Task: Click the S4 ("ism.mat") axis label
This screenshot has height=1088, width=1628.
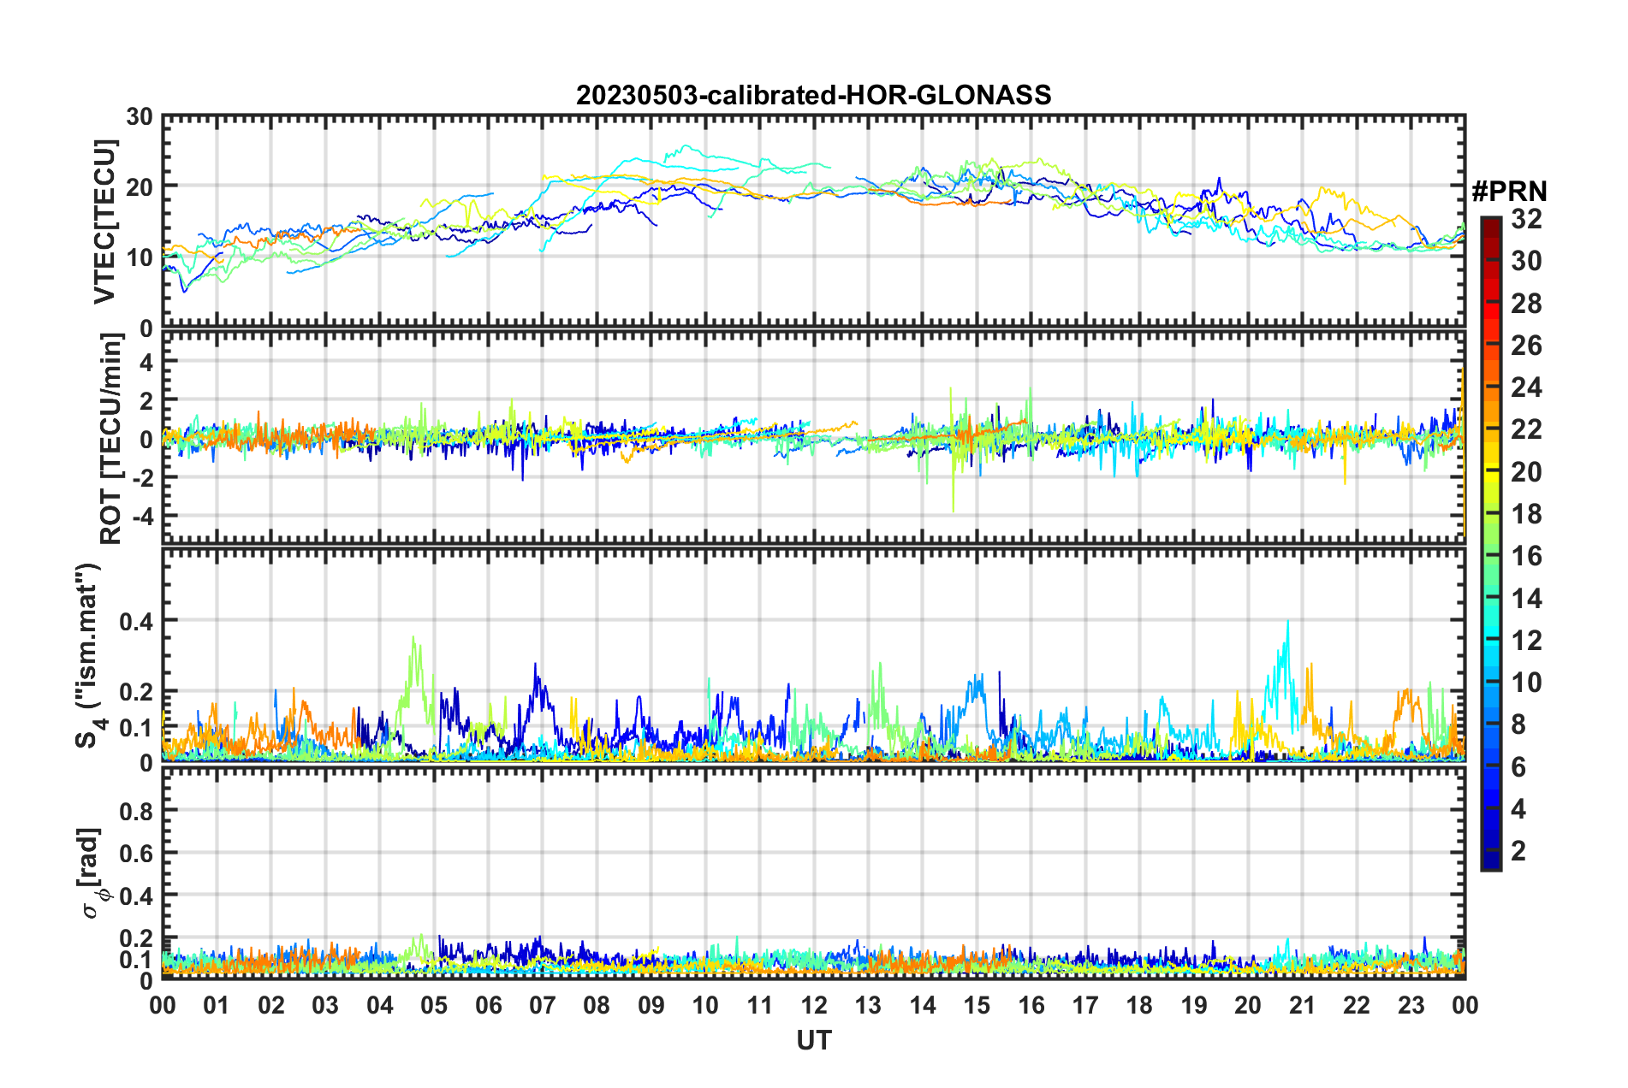Action: point(88,655)
